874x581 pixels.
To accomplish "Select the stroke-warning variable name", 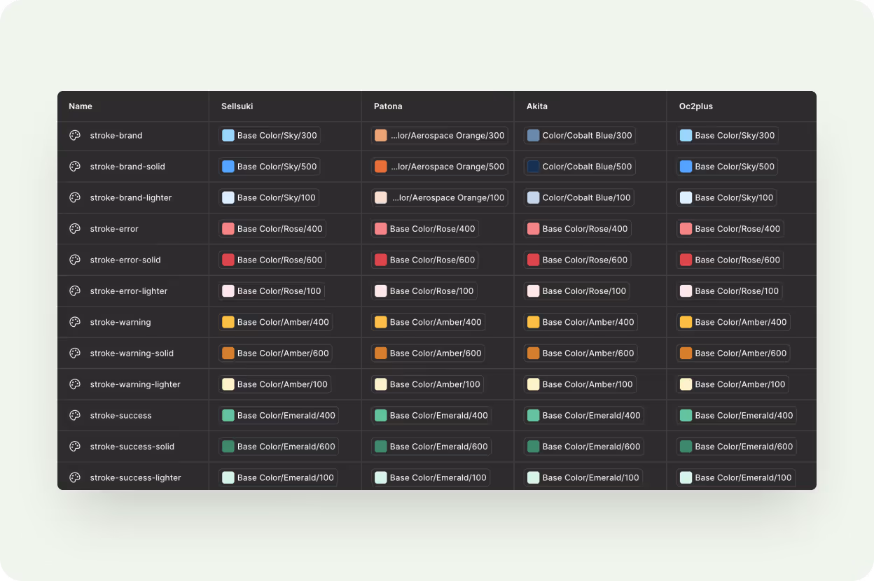I will [120, 322].
